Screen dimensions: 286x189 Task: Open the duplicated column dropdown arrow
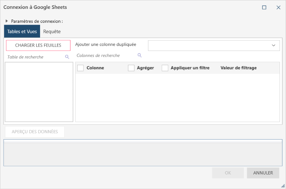(273, 46)
